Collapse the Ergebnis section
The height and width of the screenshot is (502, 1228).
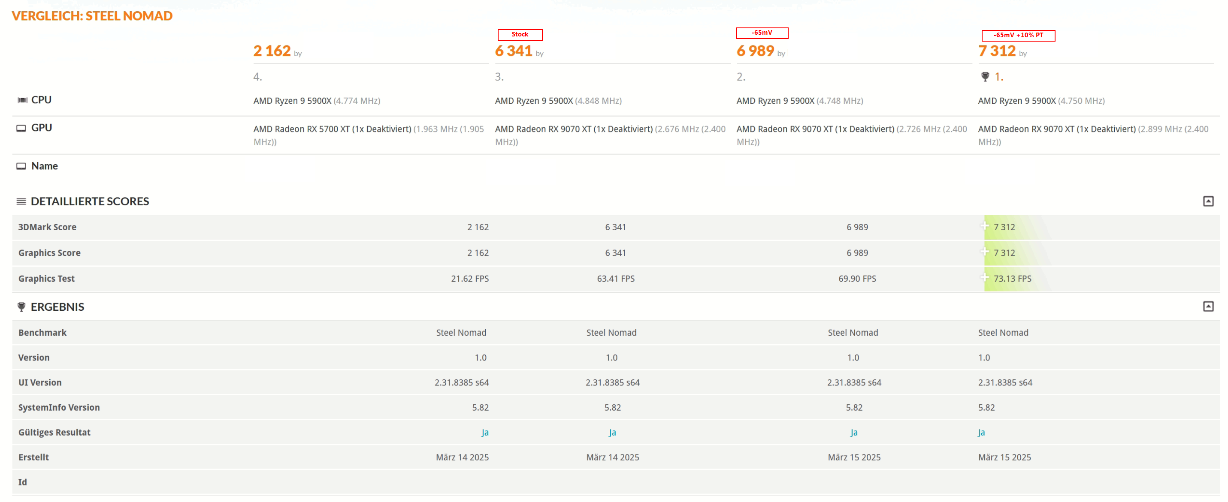click(1208, 307)
